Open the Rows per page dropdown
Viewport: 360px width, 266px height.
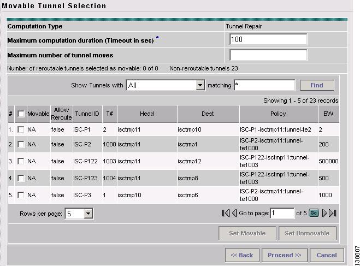pyautogui.click(x=79, y=214)
